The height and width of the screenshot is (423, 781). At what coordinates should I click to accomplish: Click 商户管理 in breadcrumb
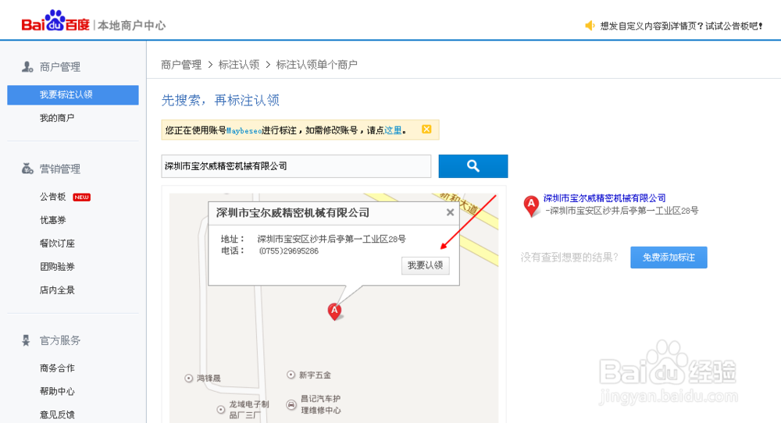(181, 65)
